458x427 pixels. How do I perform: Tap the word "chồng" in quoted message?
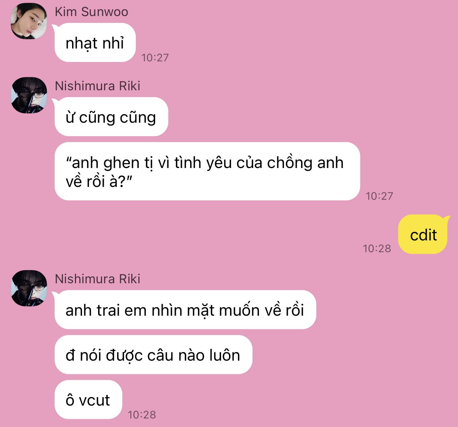[290, 163]
